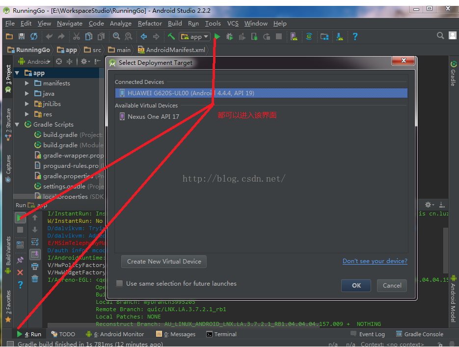Open settings.gradle in the project tree
The width and height of the screenshot is (459, 347).
tap(64, 187)
